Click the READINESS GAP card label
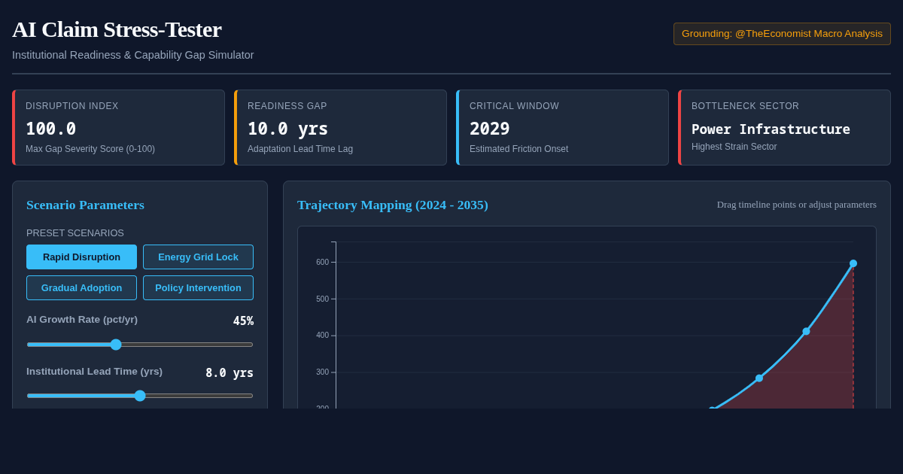 287,106
